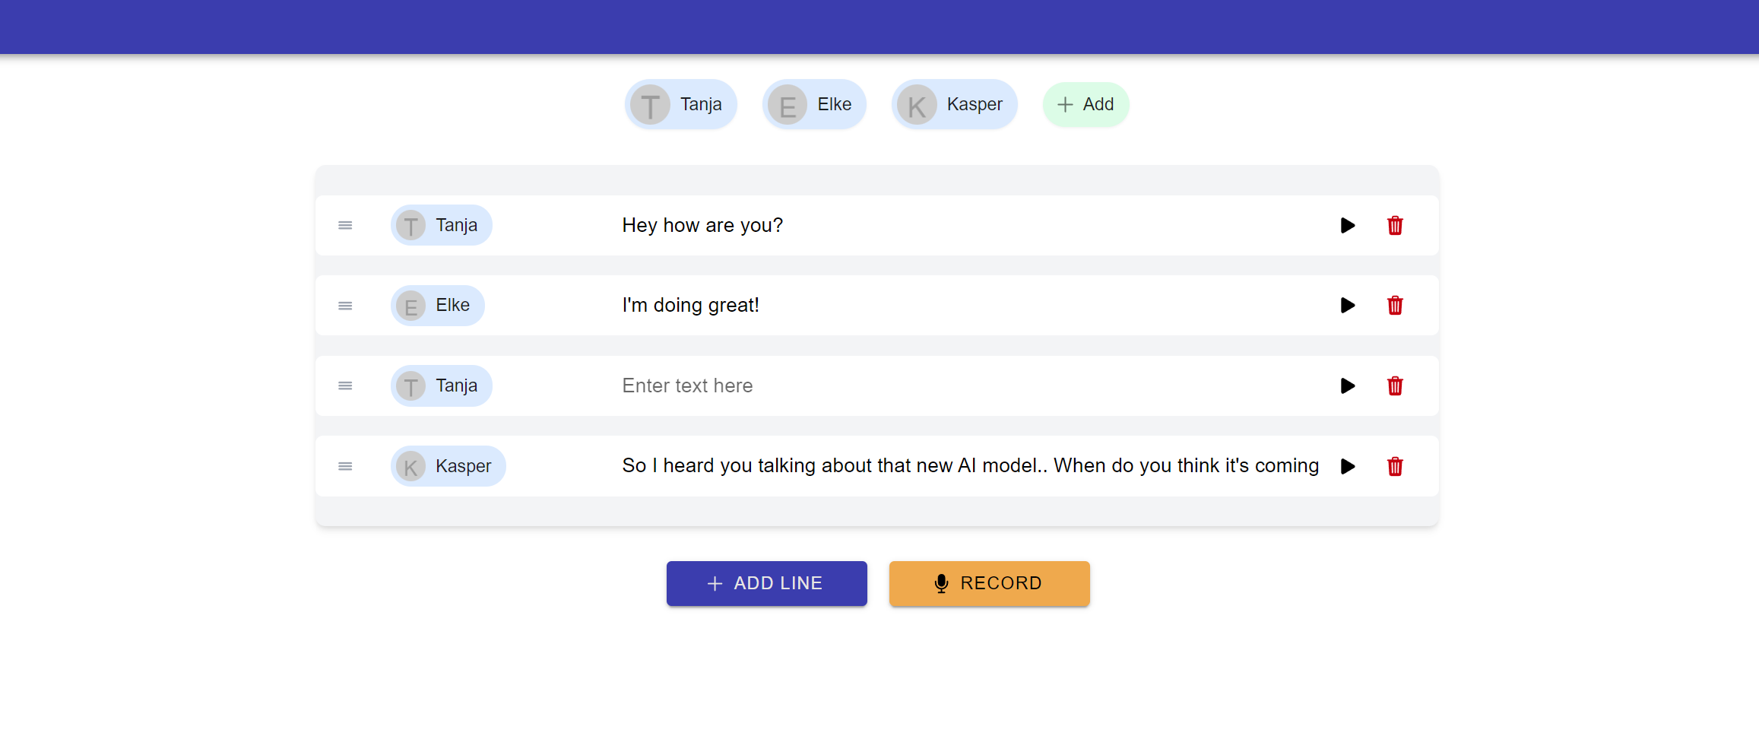This screenshot has width=1759, height=736.
Task: Select the Tanja speaker chip at the top
Action: pyautogui.click(x=680, y=104)
